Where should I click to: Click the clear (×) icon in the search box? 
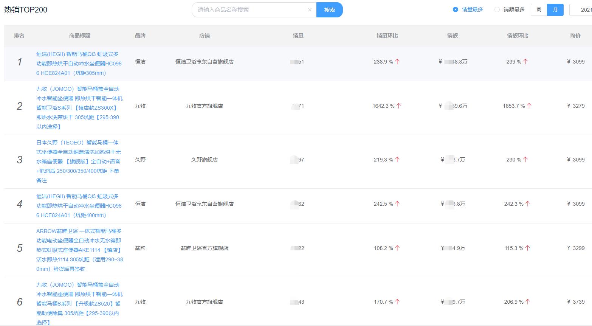310,10
